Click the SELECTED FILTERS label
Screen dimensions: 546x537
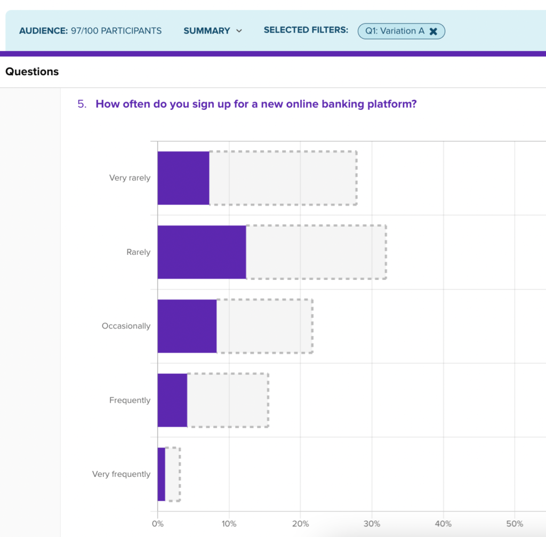306,30
